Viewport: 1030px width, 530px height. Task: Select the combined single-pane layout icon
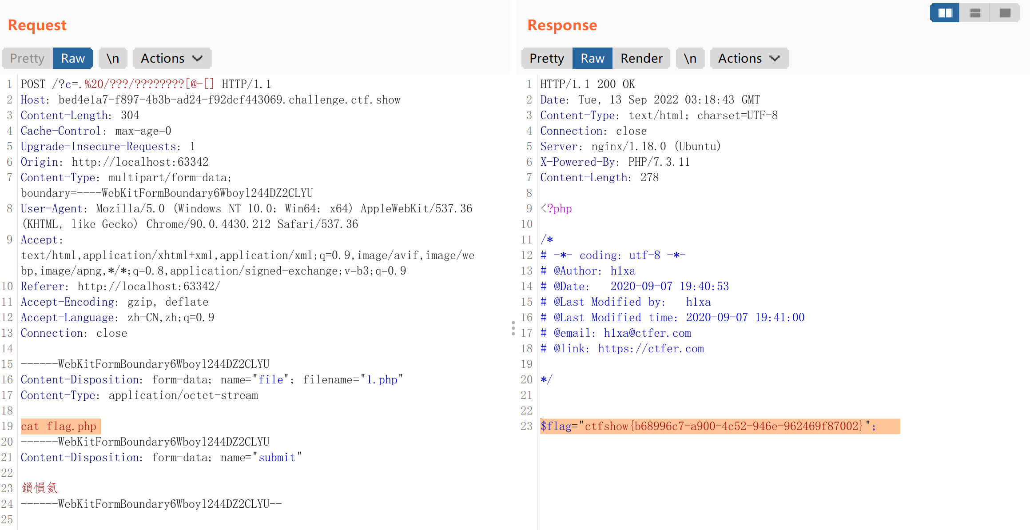coord(1005,13)
